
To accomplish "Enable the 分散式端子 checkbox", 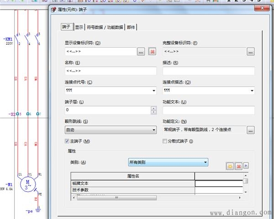I will pyautogui.click(x=165, y=141).
